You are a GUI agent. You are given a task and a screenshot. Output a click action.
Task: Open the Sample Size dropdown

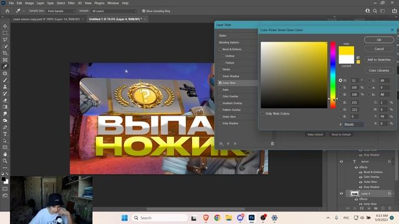click(x=61, y=11)
